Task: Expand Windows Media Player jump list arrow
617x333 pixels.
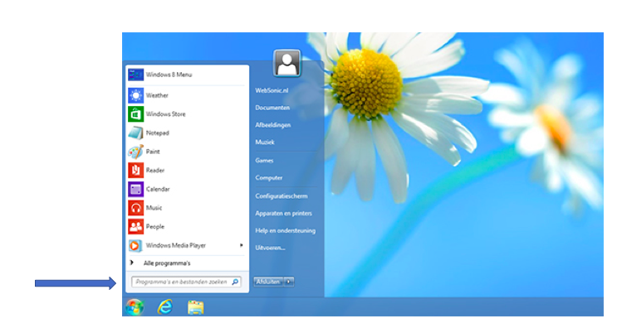Action: [241, 245]
